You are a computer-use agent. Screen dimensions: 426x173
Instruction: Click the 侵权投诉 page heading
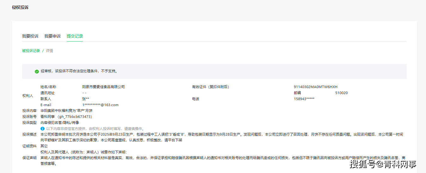coord(20,7)
